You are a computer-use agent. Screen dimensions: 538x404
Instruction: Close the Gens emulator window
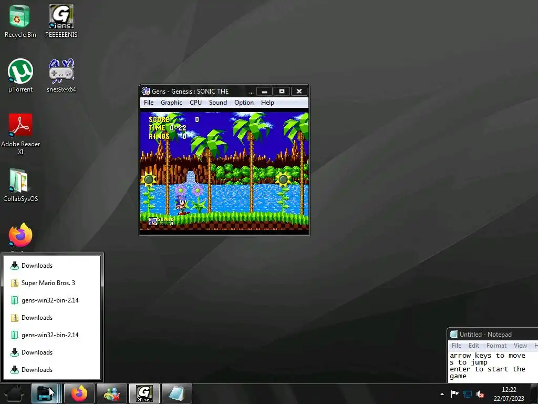[299, 92]
